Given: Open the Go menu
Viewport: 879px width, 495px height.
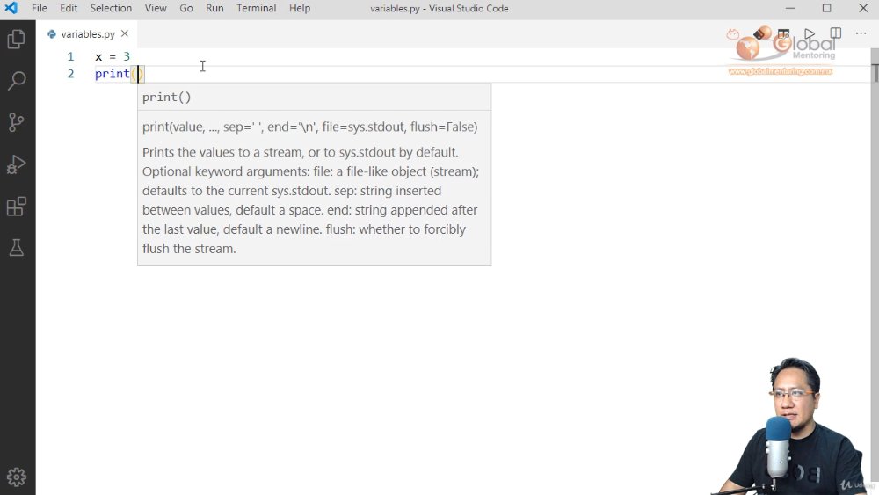Looking at the screenshot, I should 186,8.
